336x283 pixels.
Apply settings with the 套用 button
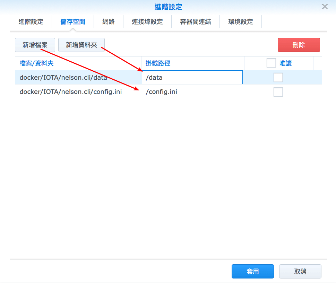tap(253, 272)
